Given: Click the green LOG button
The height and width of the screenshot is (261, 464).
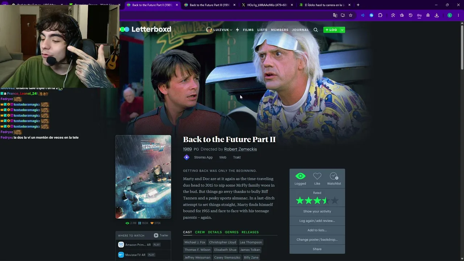Looking at the screenshot, I should pyautogui.click(x=331, y=30).
